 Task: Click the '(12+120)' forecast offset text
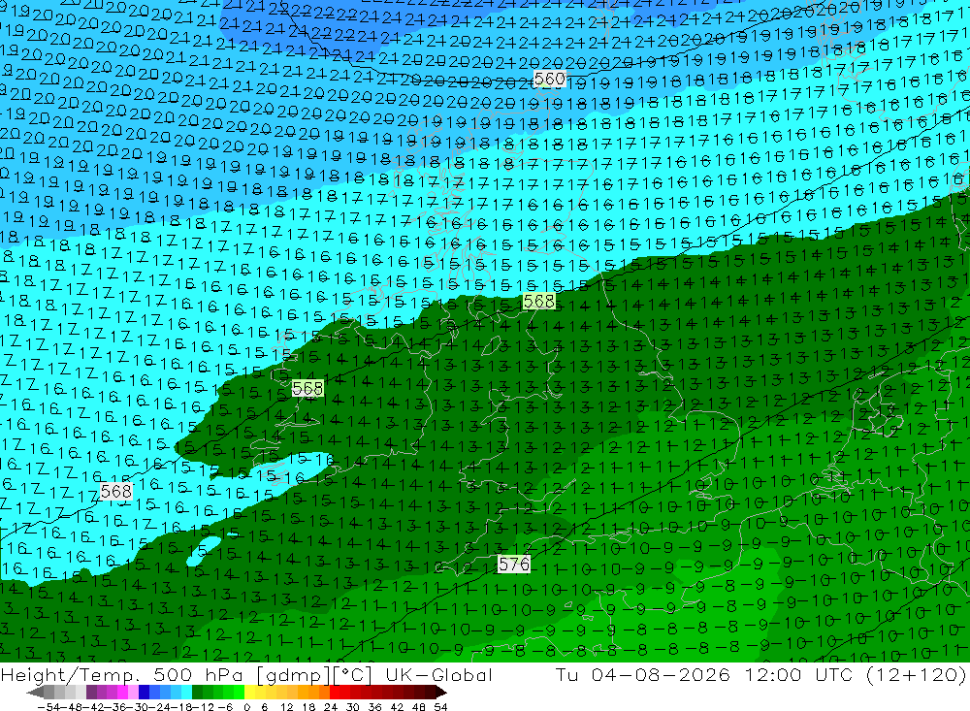point(917,674)
